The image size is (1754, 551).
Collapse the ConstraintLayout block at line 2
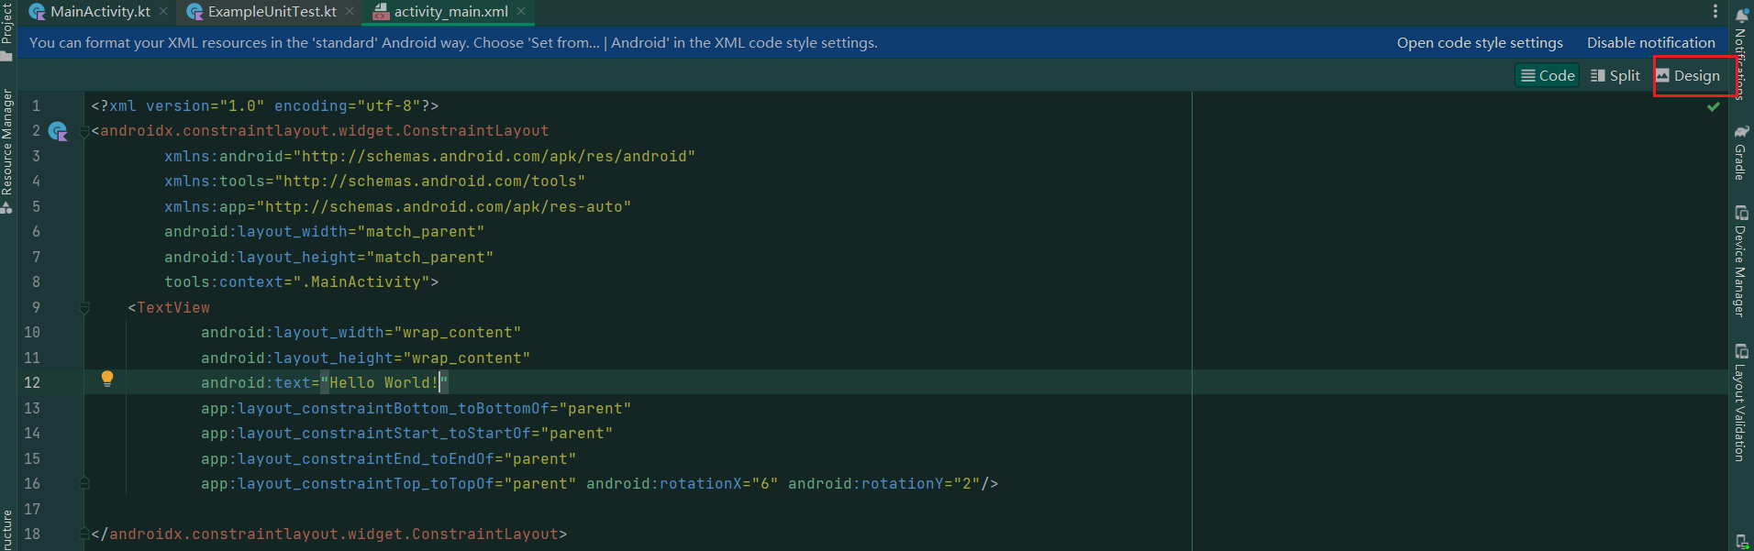[x=84, y=132]
